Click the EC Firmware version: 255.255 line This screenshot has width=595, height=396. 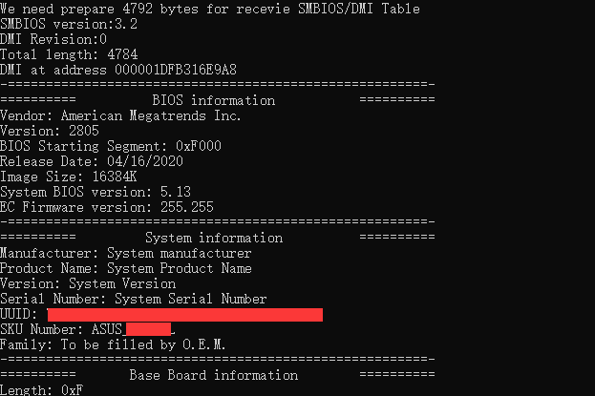pos(107,207)
